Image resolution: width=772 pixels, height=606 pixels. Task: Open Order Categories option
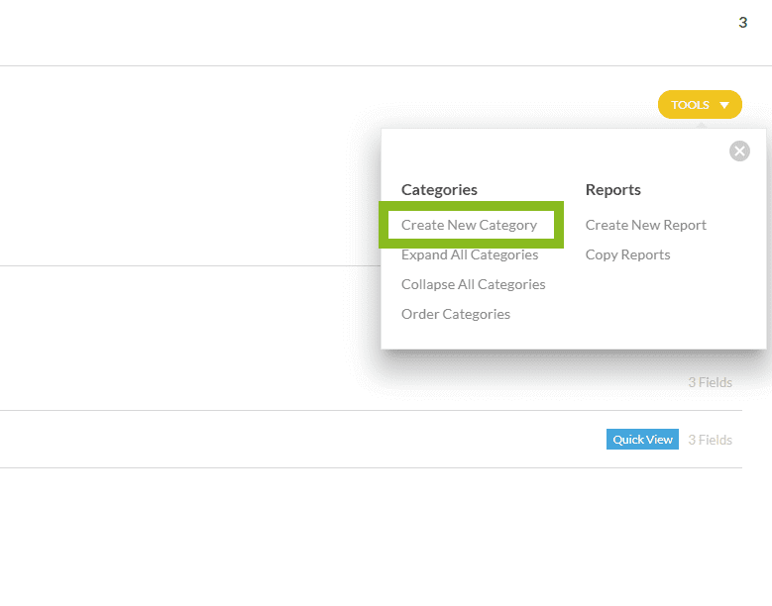click(455, 314)
